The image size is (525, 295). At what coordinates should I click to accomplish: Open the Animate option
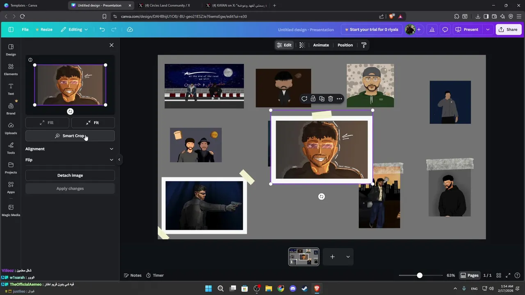(x=321, y=45)
